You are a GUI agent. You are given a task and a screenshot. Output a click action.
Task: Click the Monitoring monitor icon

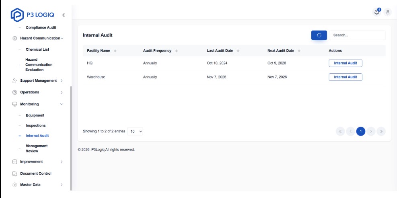pos(14,104)
